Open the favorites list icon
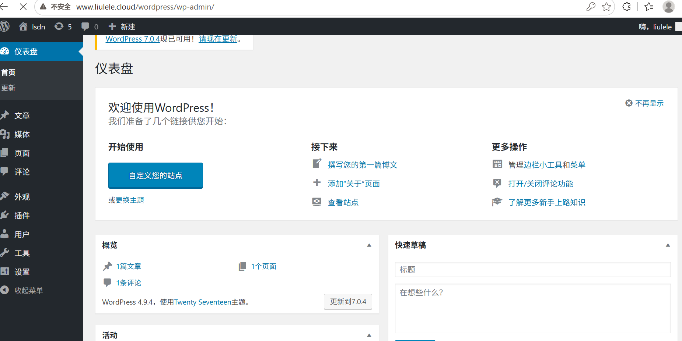This screenshot has width=682, height=341. pos(649,7)
